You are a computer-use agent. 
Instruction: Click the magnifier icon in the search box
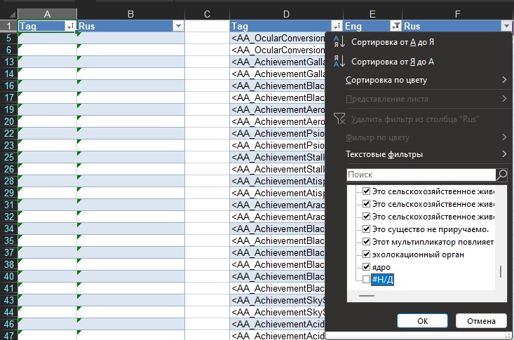click(501, 175)
